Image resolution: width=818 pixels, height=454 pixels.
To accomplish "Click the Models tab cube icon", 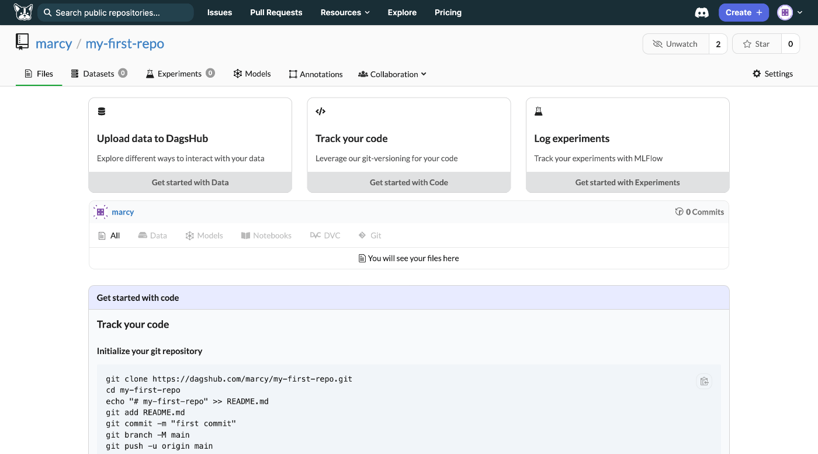I will pos(238,74).
